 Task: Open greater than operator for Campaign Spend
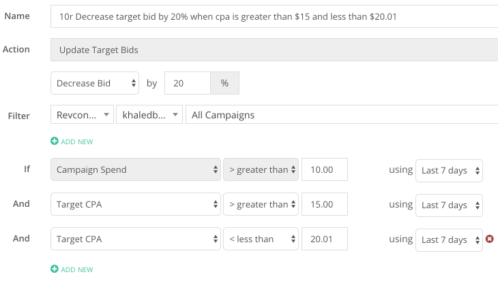click(x=261, y=169)
